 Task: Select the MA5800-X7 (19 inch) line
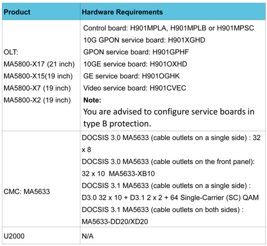tap(37, 88)
